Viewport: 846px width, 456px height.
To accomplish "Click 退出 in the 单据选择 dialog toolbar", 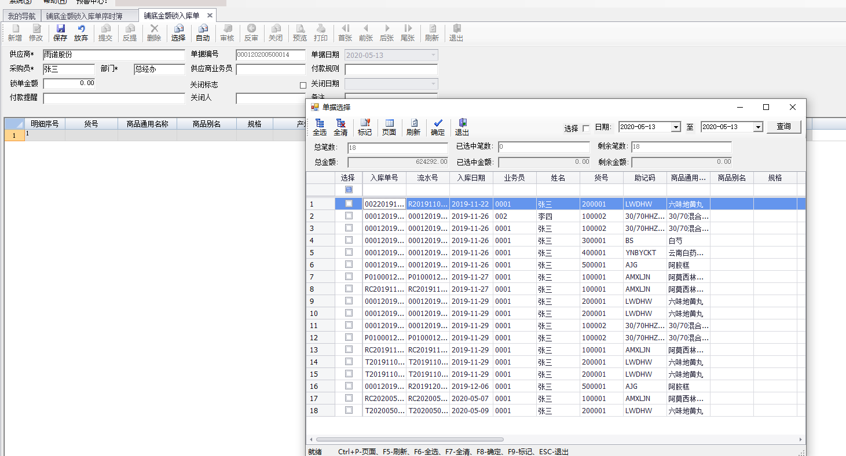I will tap(462, 127).
